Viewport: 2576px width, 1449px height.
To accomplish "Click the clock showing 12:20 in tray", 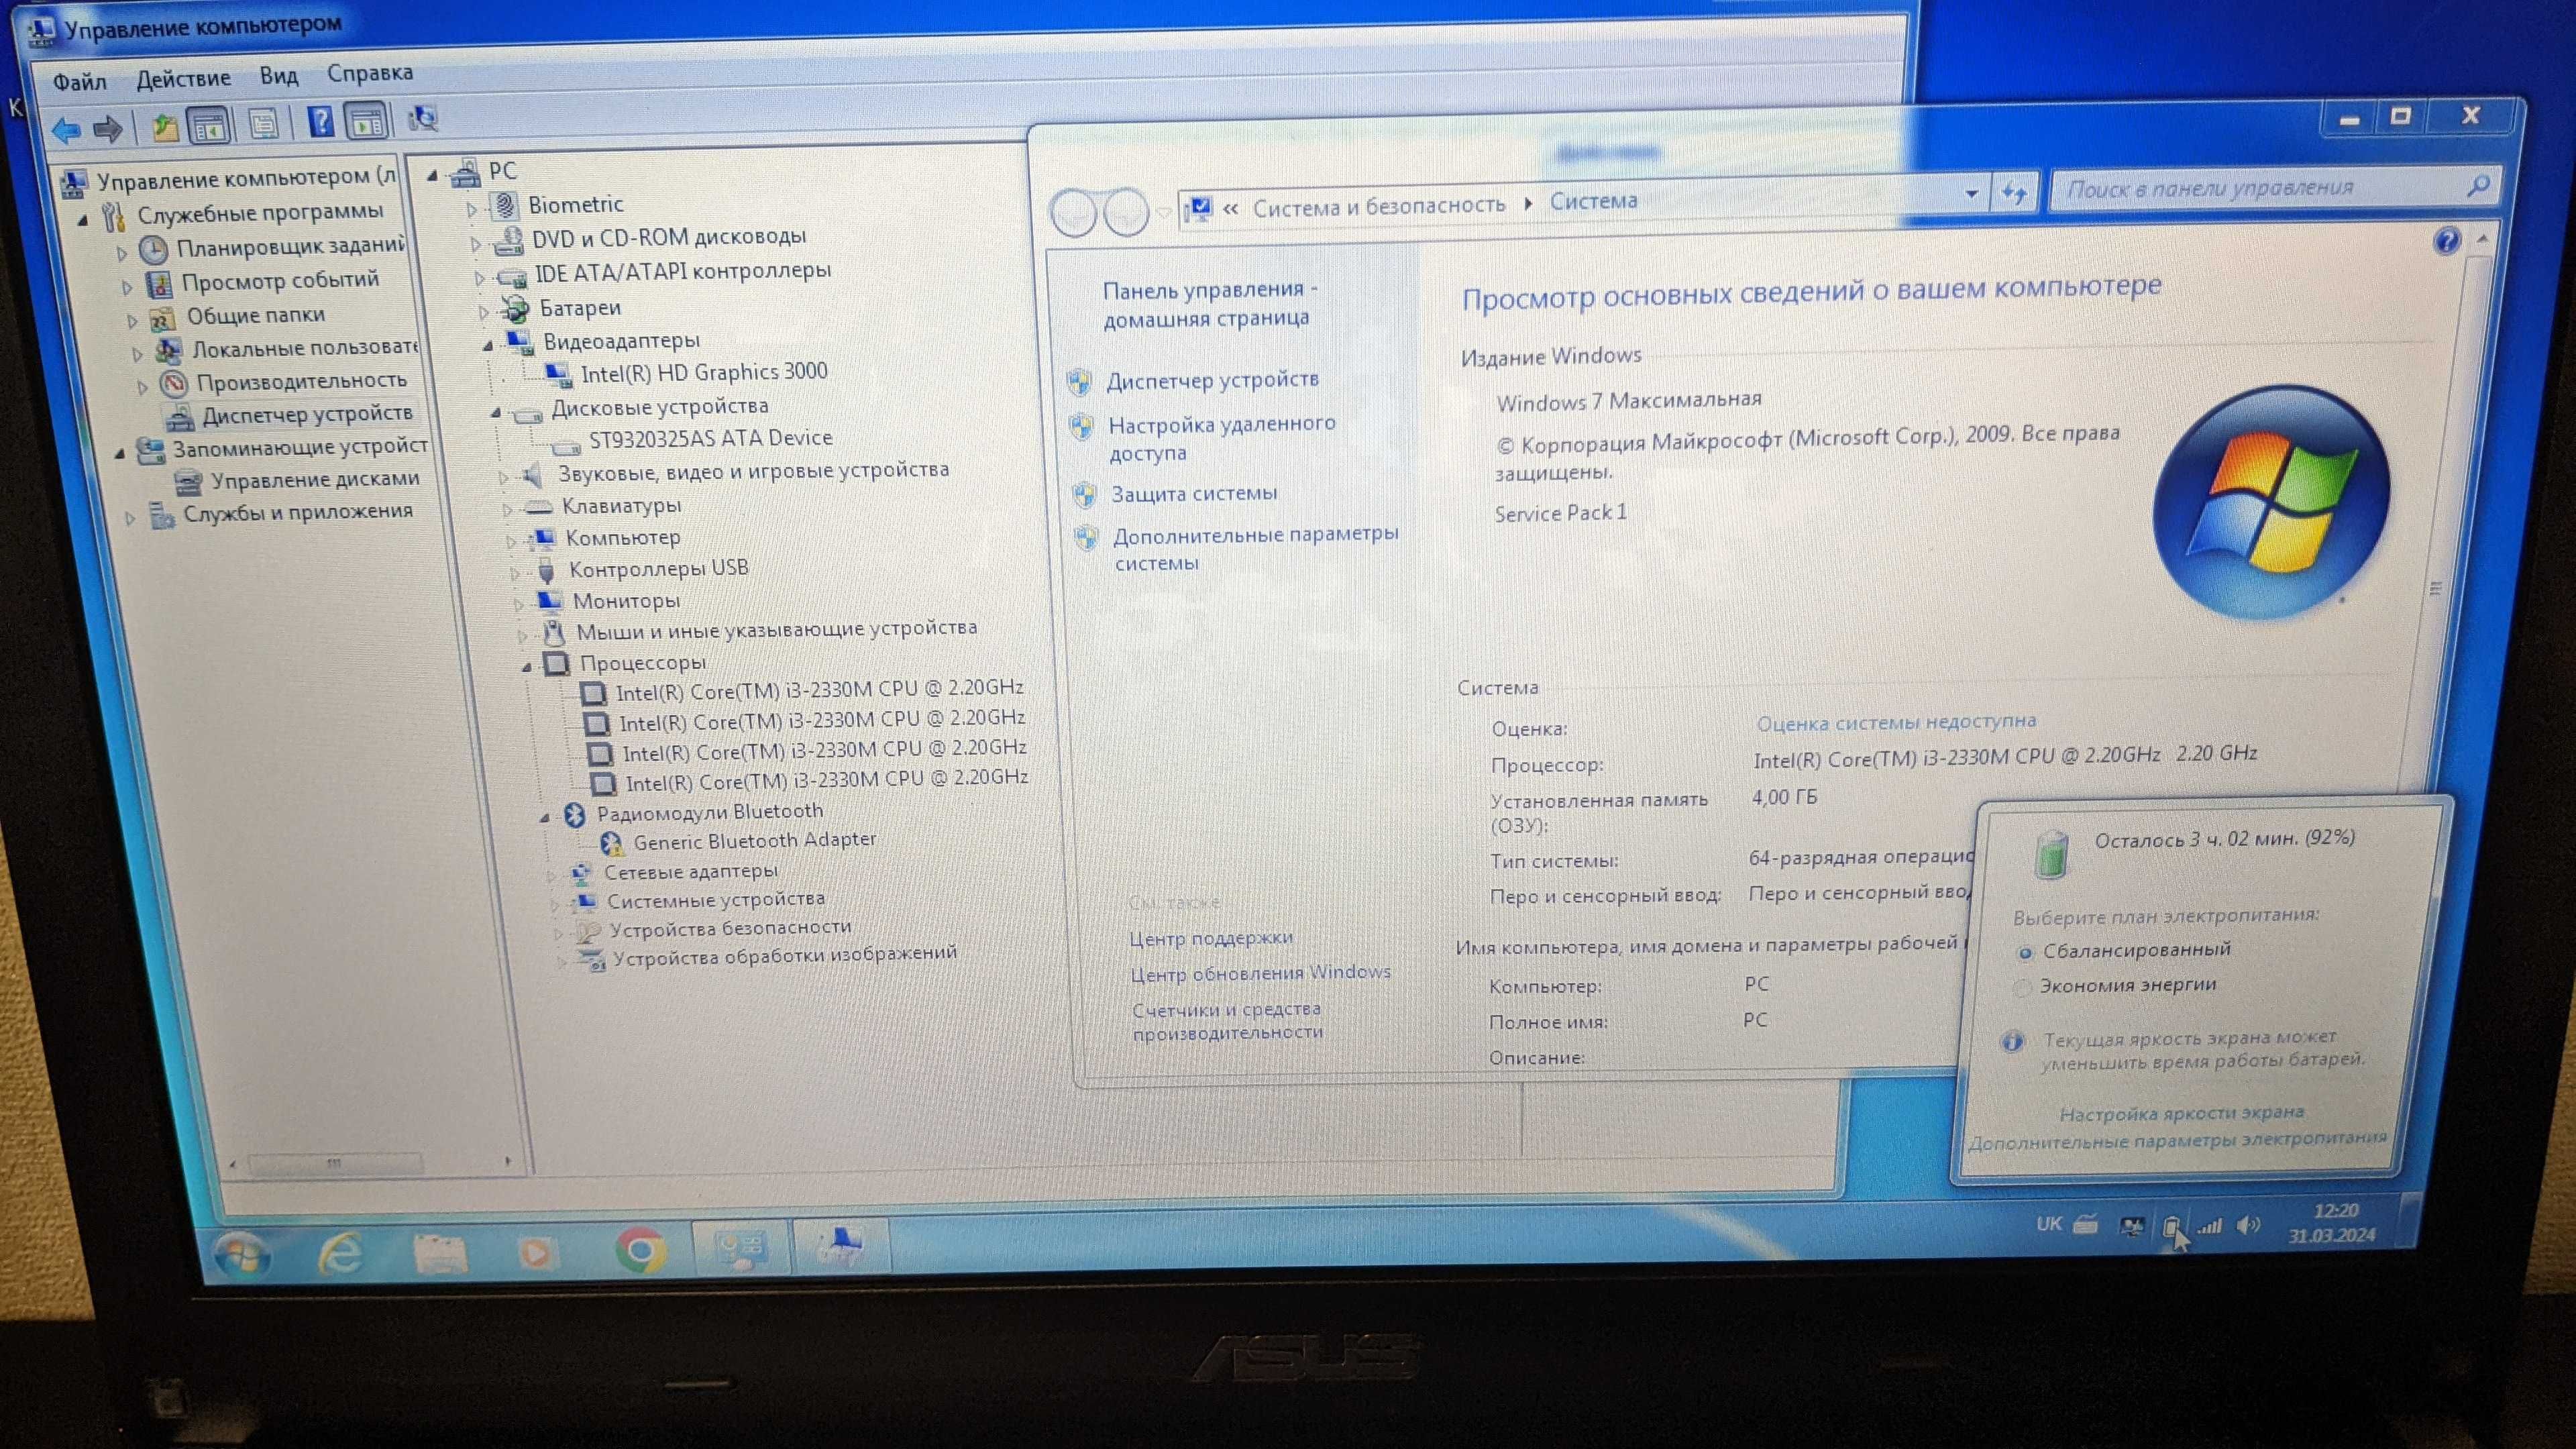I will point(2336,1211).
